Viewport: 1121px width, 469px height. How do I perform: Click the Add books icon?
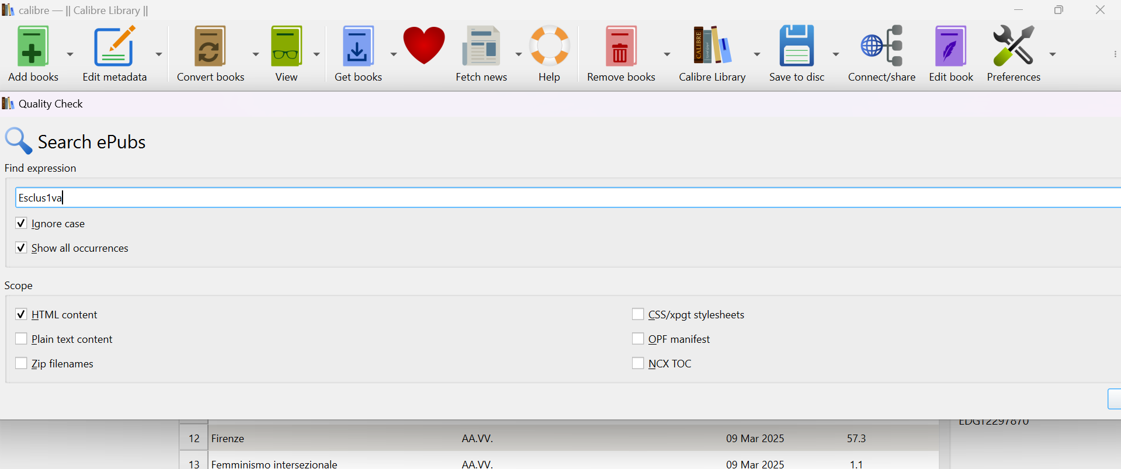pyautogui.click(x=33, y=46)
